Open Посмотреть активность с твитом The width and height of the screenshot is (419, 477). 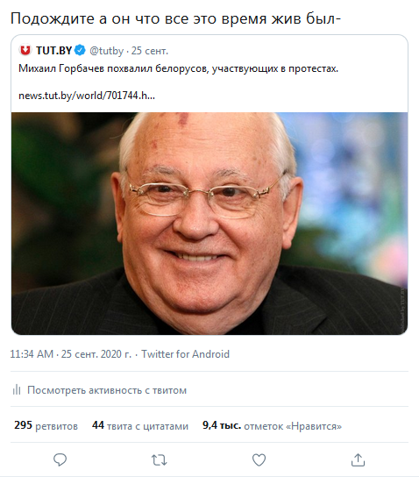pyautogui.click(x=107, y=390)
